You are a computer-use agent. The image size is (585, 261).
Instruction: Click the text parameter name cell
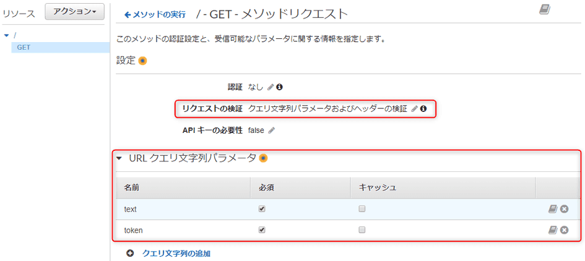(x=130, y=210)
